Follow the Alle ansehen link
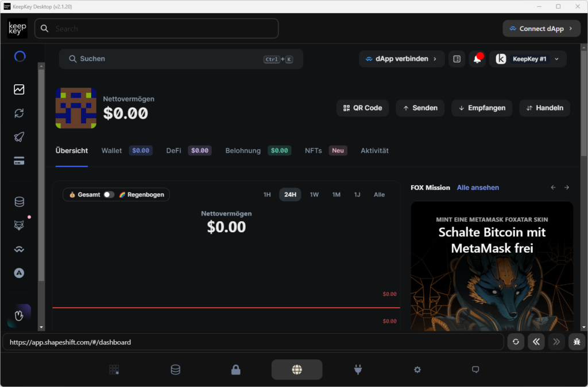588x387 pixels. click(x=478, y=187)
